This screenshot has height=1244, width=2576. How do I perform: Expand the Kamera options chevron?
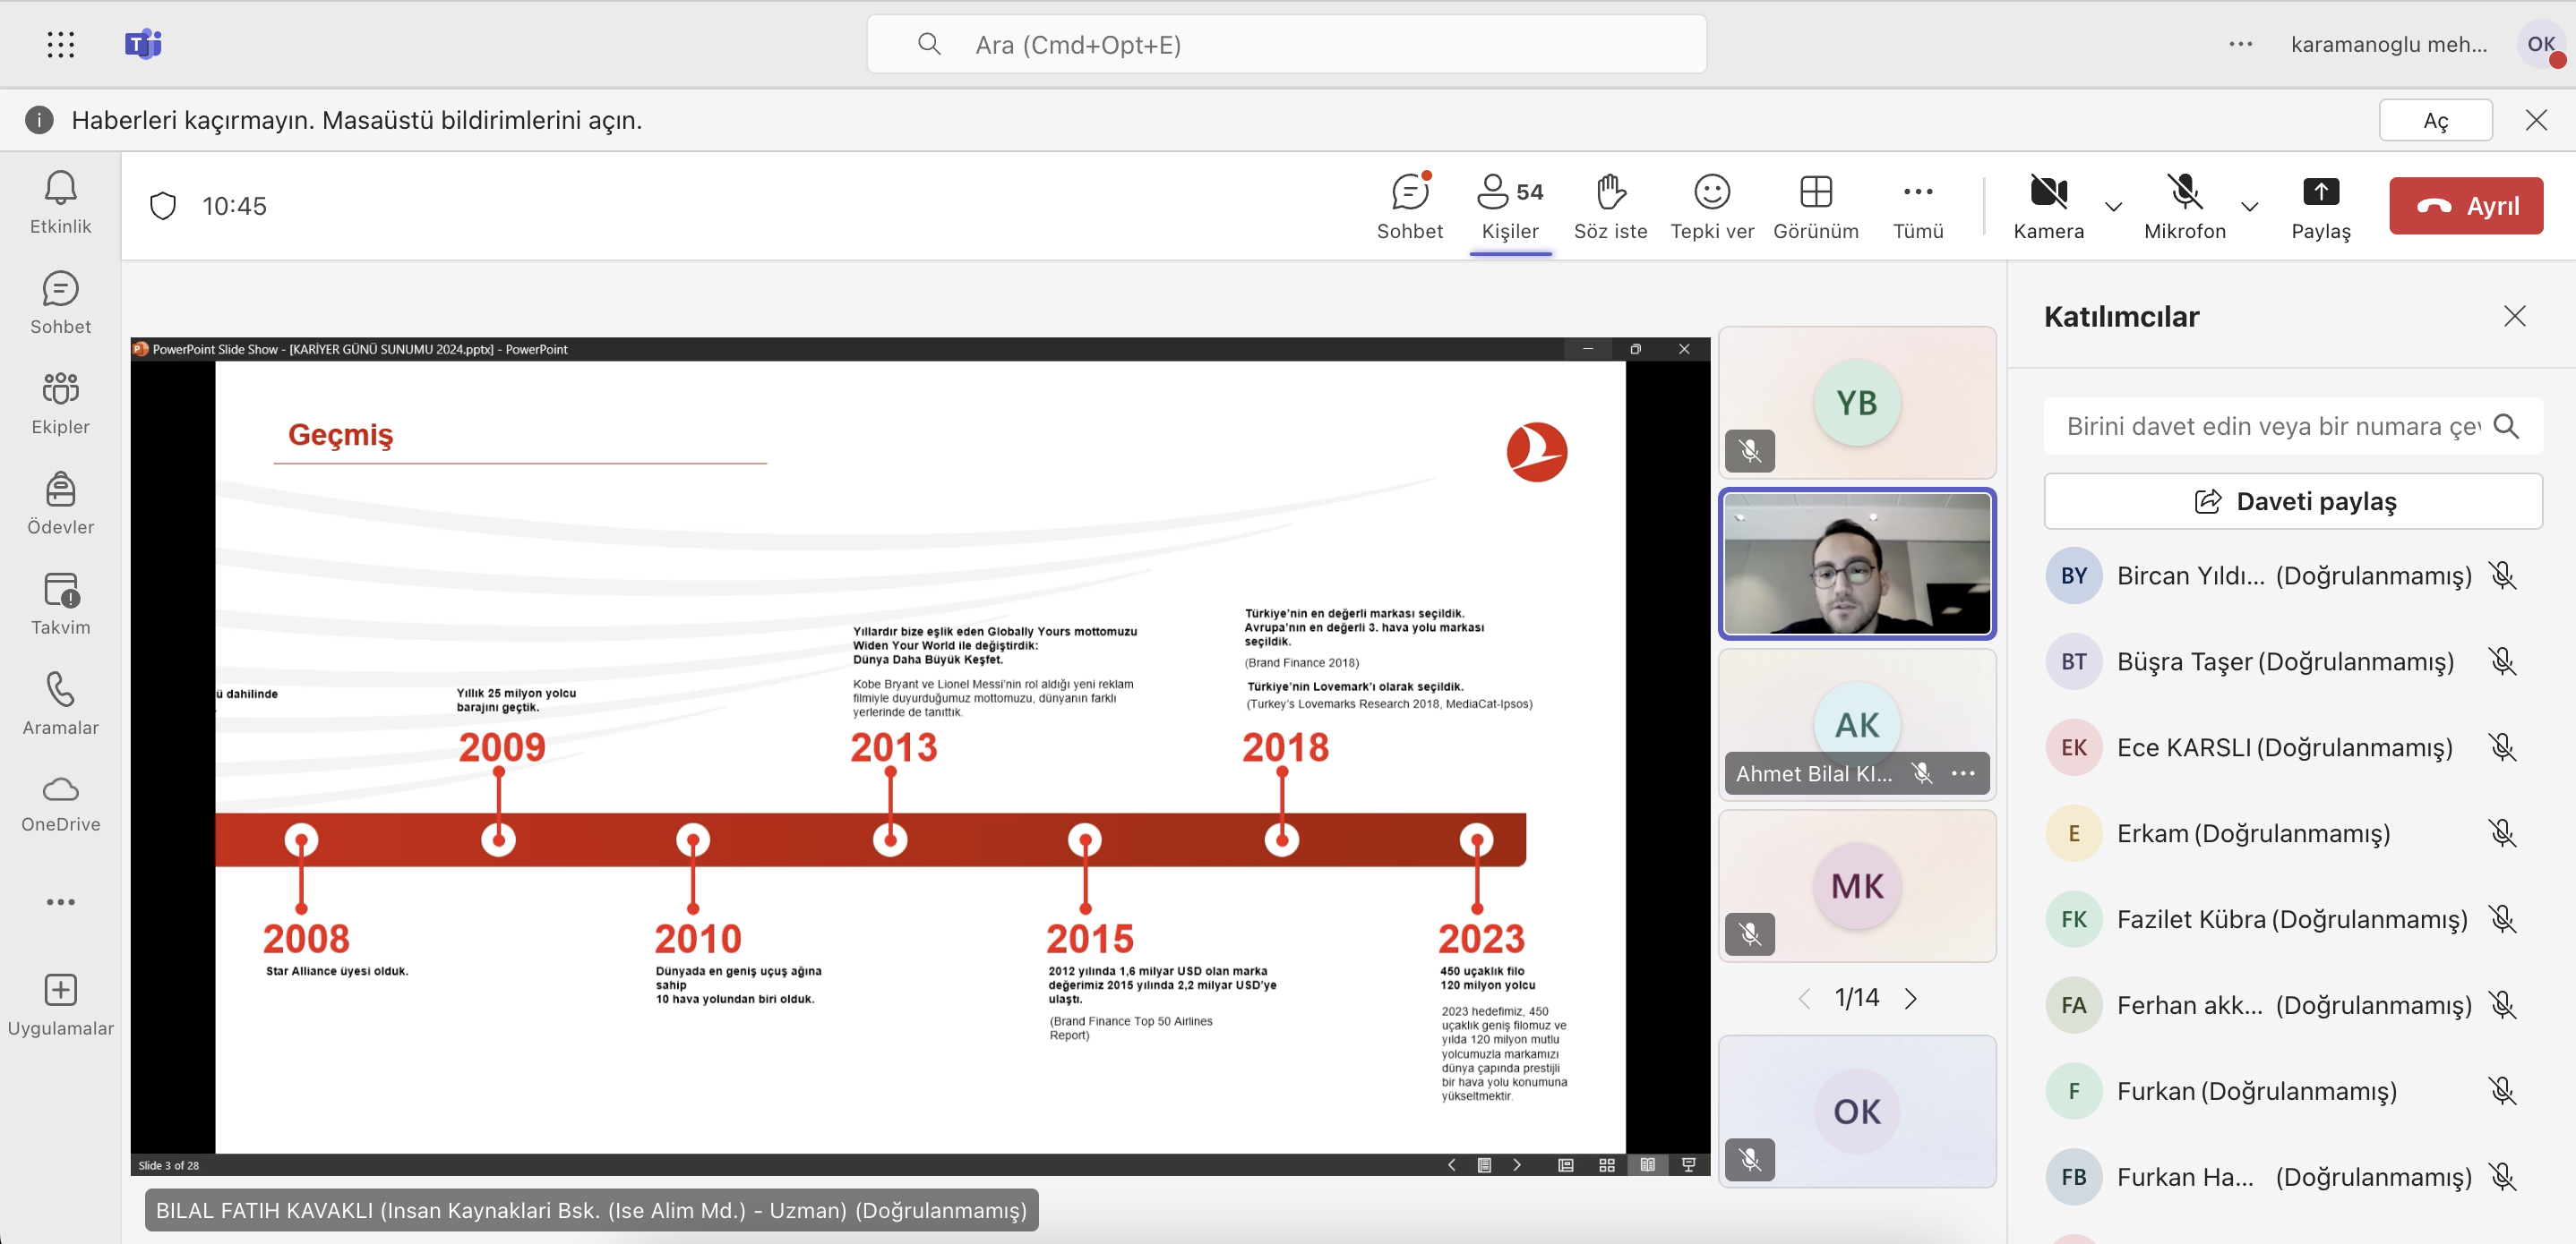coord(2113,207)
